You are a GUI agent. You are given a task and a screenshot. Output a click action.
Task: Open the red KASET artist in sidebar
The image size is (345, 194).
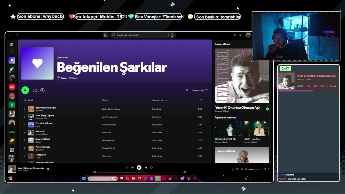[x=12, y=87]
